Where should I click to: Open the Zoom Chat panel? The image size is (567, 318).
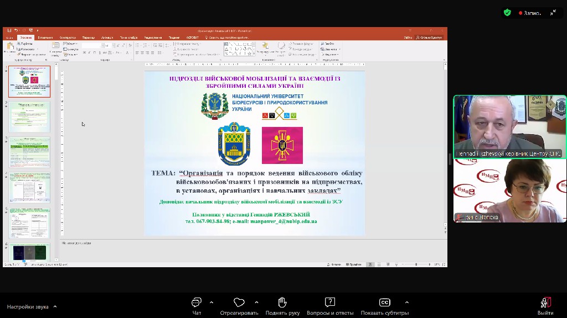(197, 306)
